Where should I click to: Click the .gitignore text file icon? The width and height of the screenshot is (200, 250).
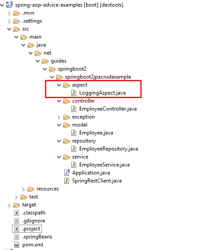click(x=16, y=221)
